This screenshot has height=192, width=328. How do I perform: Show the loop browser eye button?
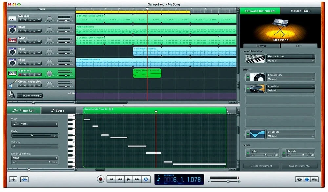[299, 179]
